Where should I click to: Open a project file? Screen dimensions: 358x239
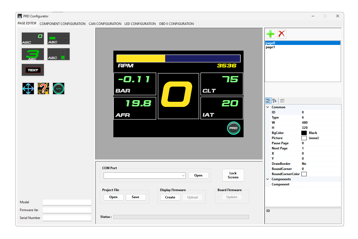click(x=113, y=197)
